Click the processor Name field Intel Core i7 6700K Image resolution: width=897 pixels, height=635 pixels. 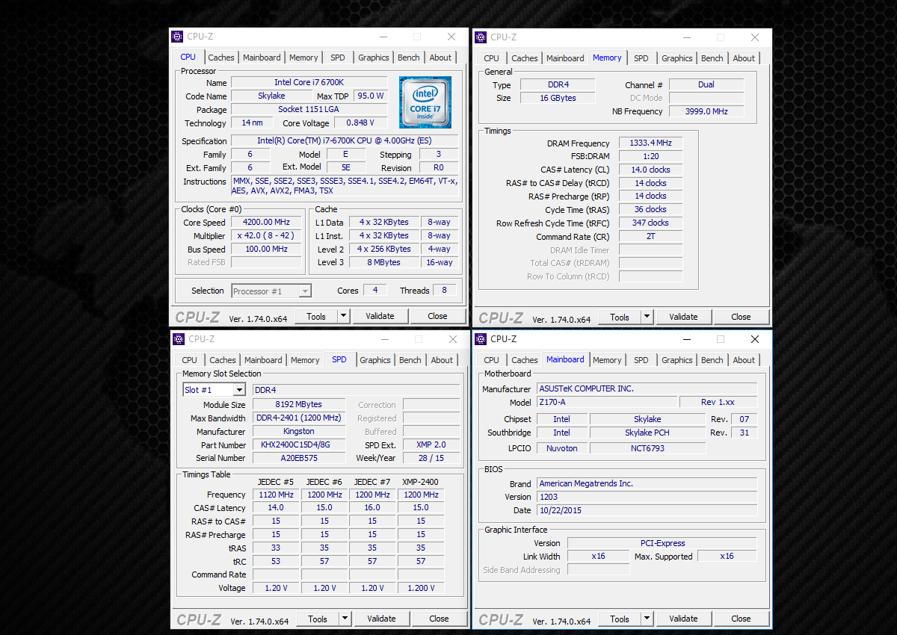coord(309,82)
